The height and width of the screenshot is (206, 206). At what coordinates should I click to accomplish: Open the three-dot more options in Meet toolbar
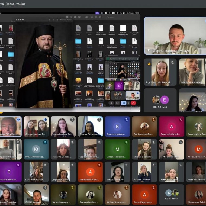coord(128,103)
